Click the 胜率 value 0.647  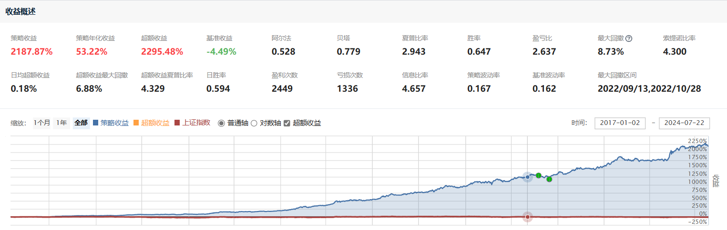tap(479, 51)
